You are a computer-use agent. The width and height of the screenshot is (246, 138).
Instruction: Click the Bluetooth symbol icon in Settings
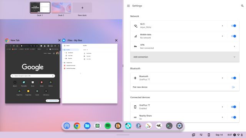click(135, 78)
